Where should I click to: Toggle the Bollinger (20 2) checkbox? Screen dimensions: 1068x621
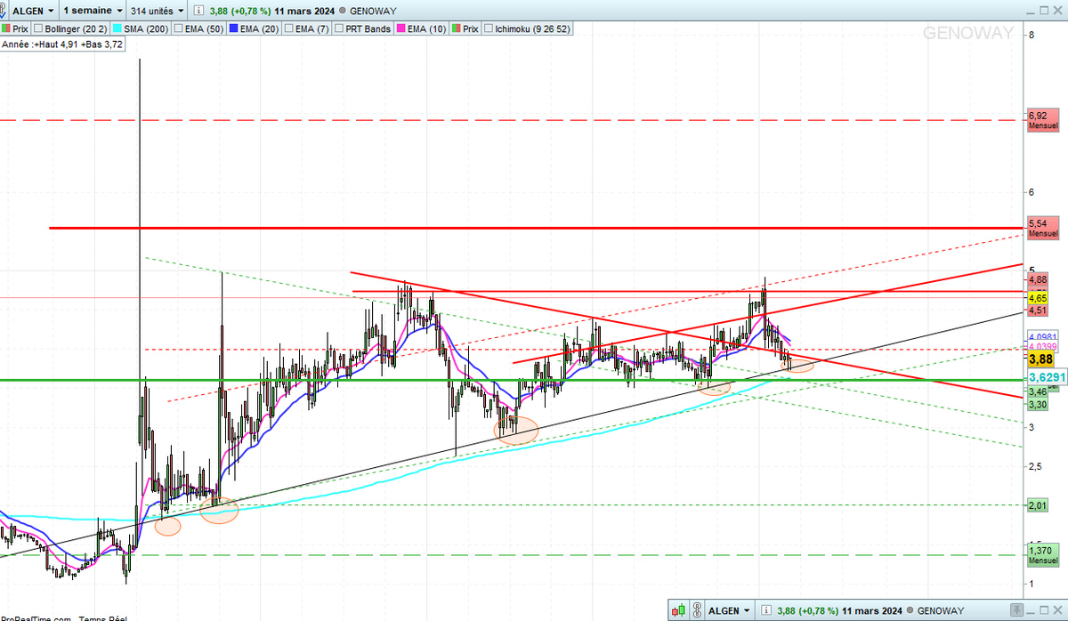(x=38, y=28)
